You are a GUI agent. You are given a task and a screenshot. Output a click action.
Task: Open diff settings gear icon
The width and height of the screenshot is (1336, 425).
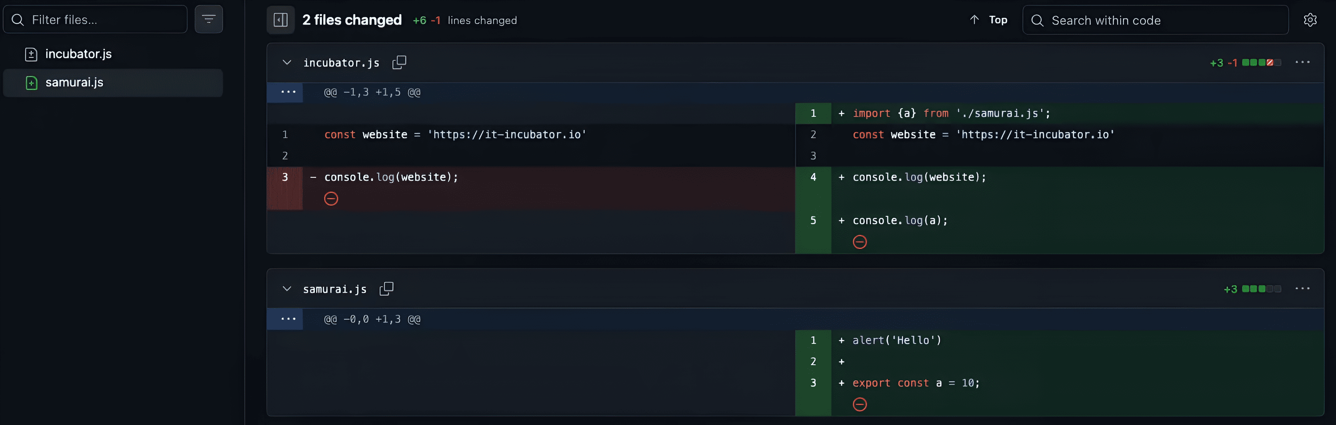click(x=1310, y=20)
